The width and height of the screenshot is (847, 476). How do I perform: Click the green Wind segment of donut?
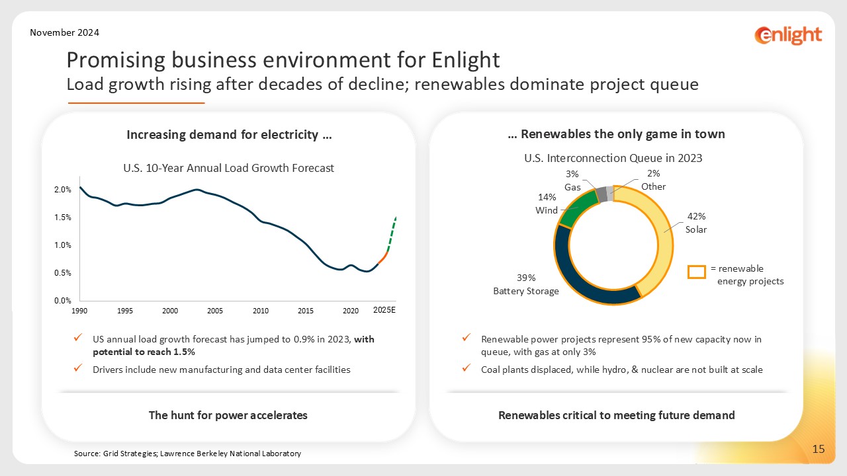(x=574, y=206)
